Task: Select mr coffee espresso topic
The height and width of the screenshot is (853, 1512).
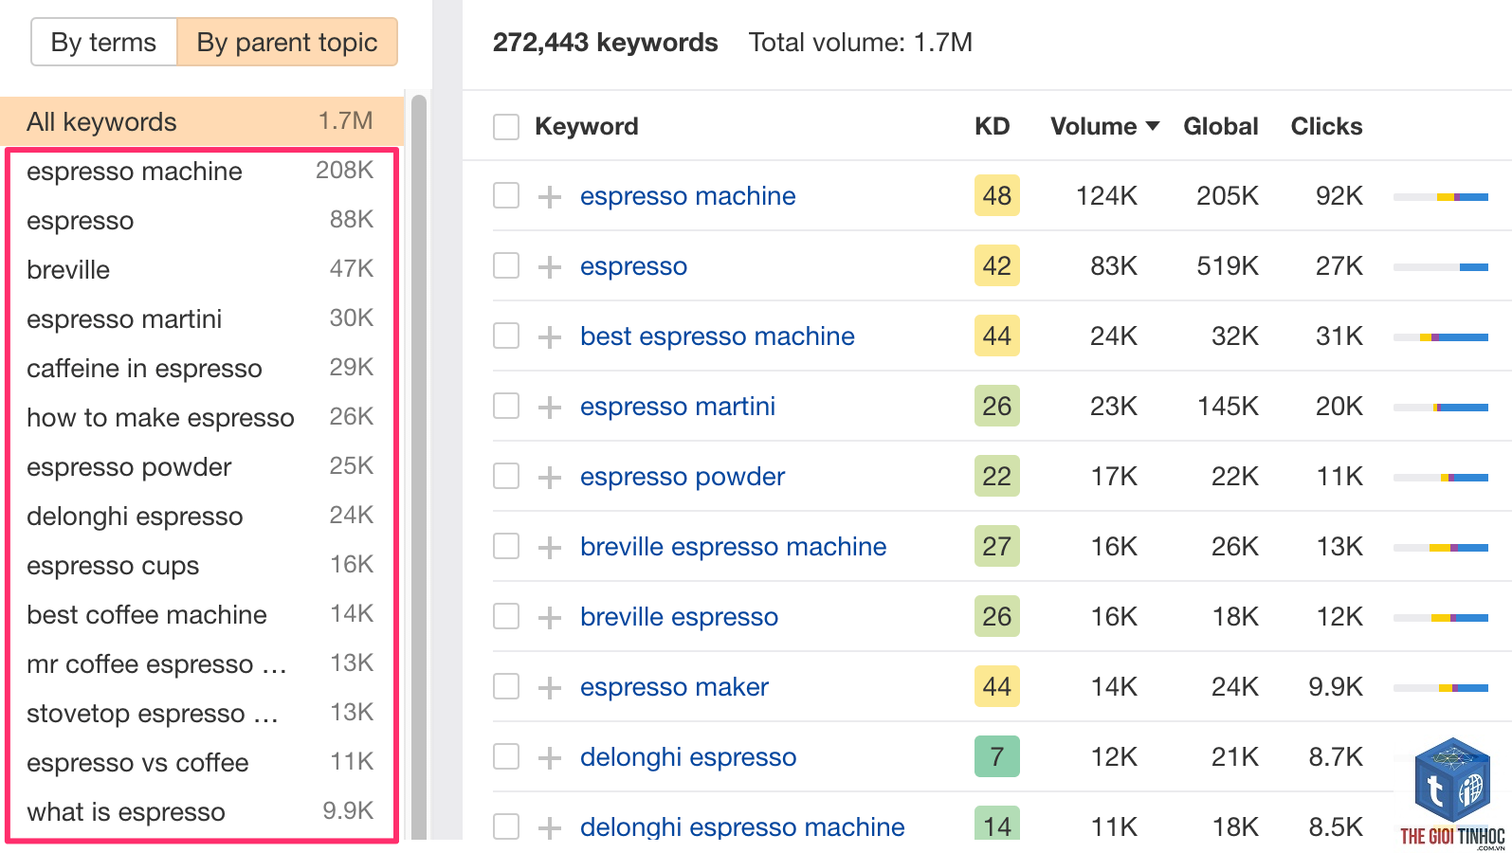Action: point(200,664)
